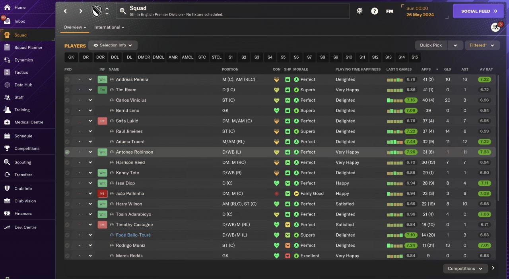Viewport: 509px width, 279px height.
Task: Open the Filtered dropdown menu
Action: click(482, 45)
